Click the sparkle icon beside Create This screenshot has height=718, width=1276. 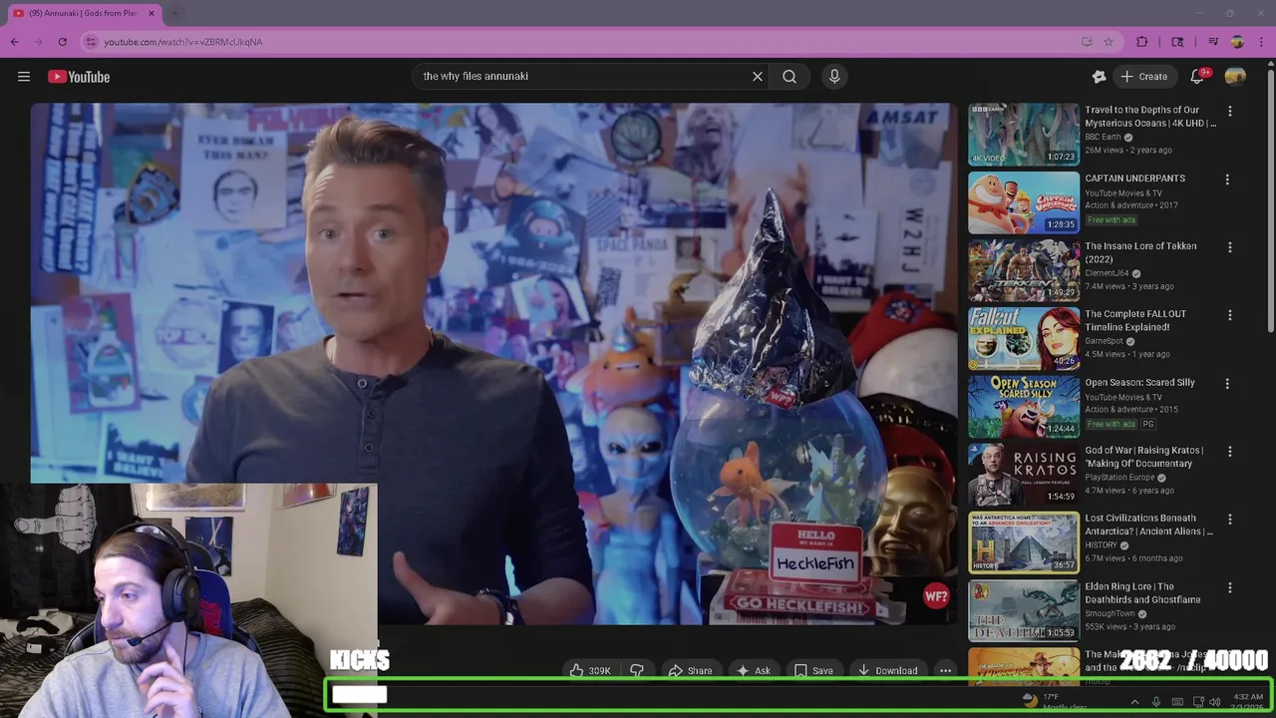(1099, 77)
